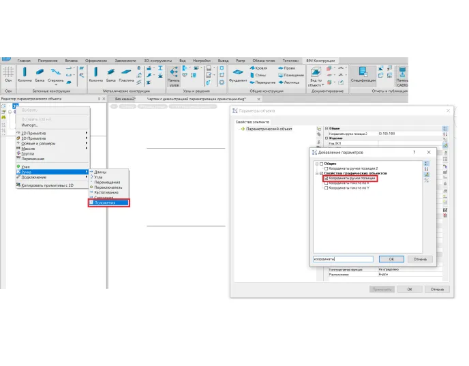
Task: Check Координаты текста по Y checkbox
Action: [327, 188]
